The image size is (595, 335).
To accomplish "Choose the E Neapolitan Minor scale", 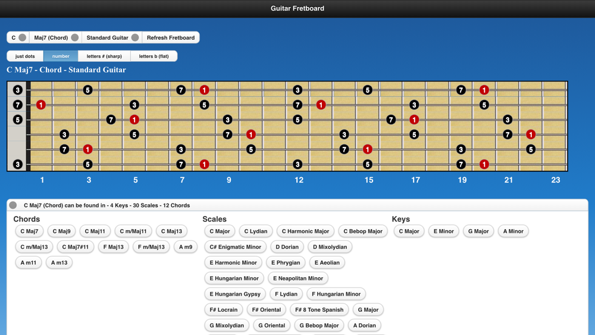I will tap(298, 278).
